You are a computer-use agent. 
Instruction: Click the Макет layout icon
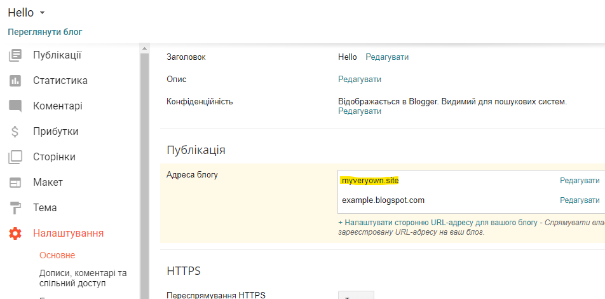[x=15, y=183]
